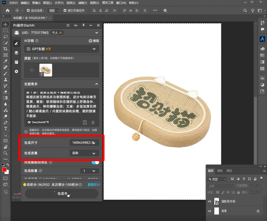
Task: Click the 未标题-1 document tab
Action: [x=30, y=18]
